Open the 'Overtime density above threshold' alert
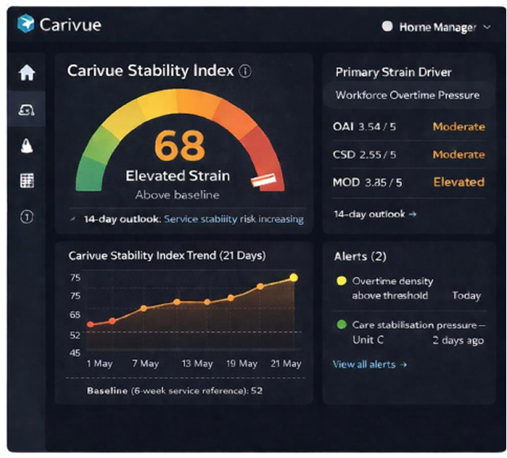 [409, 288]
